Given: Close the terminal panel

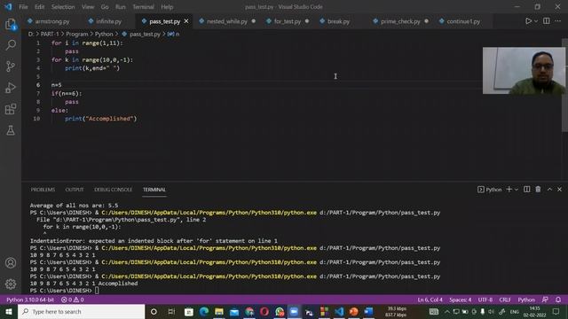Looking at the screenshot, I should point(559,189).
